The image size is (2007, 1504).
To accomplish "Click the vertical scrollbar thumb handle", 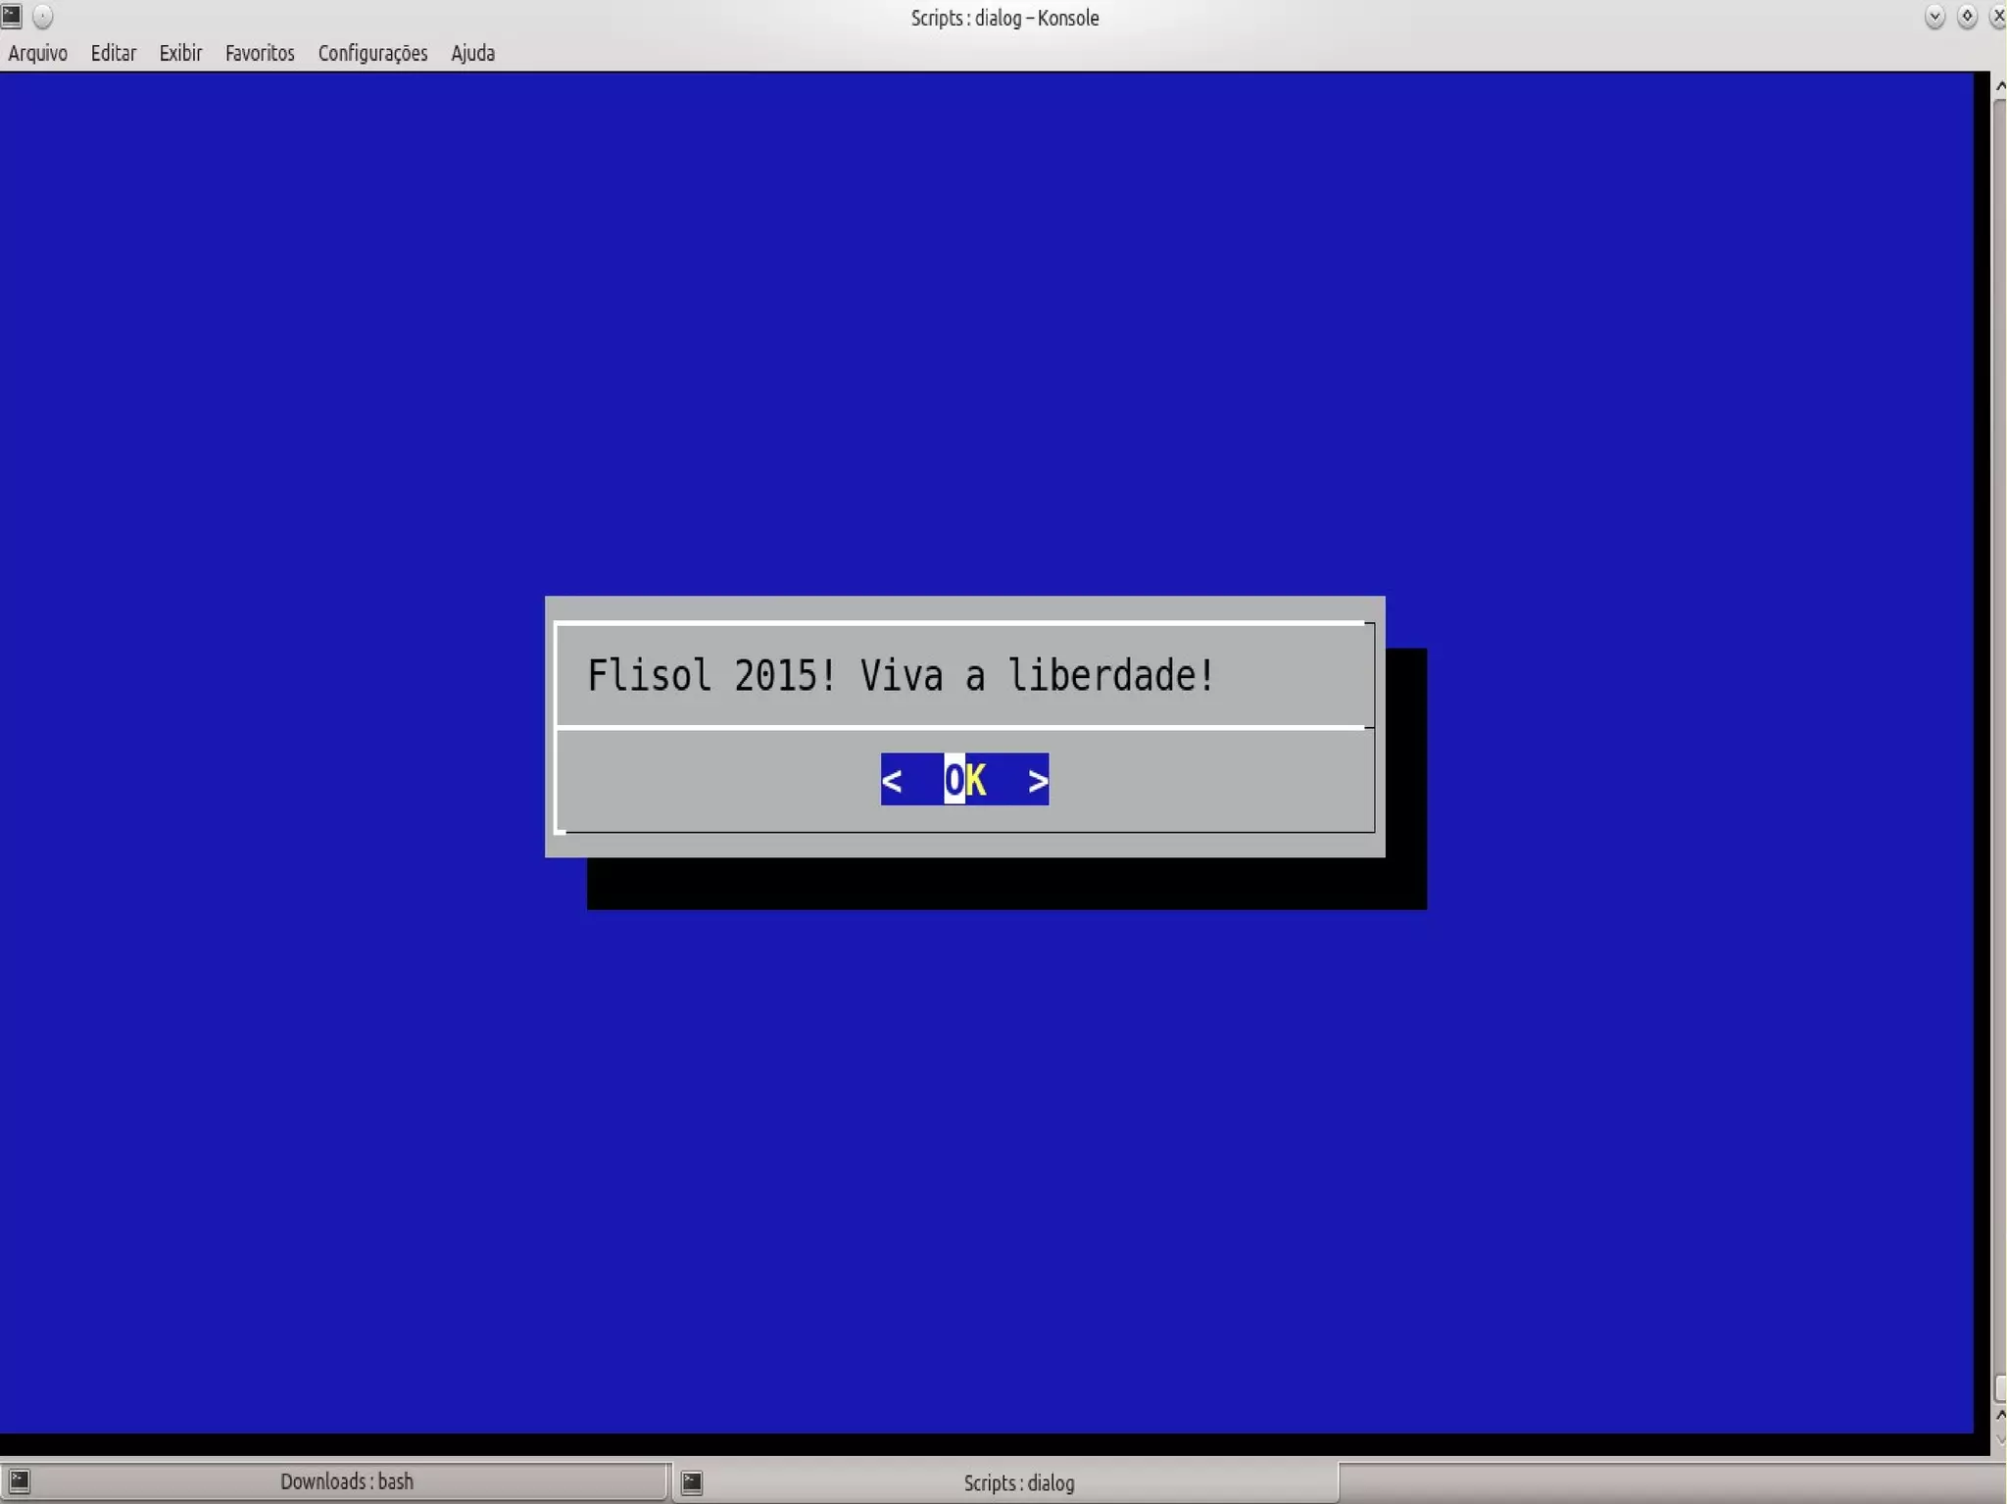I will [x=1999, y=1387].
